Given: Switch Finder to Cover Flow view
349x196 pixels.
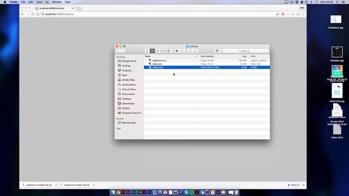Looking at the screenshot, I should coord(163,51).
